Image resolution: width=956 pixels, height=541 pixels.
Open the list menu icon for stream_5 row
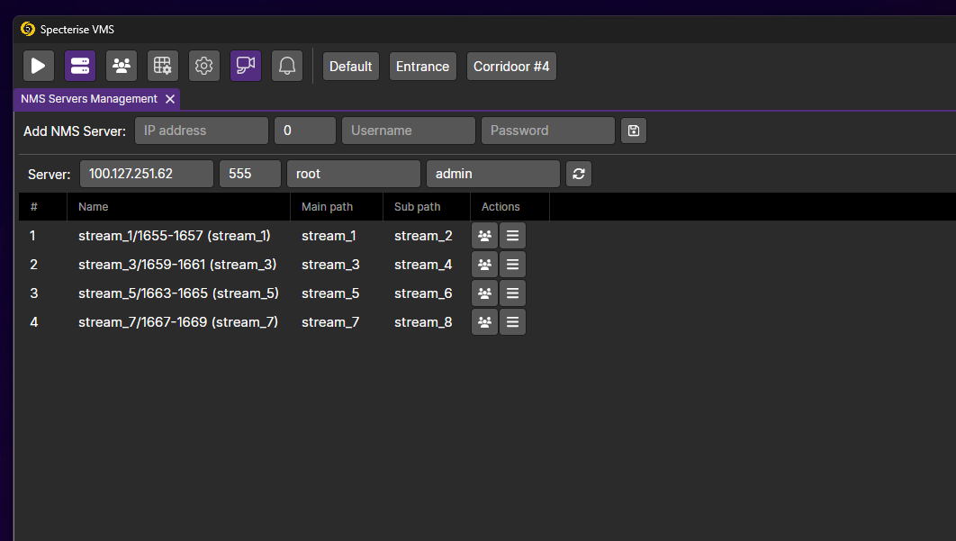coord(513,293)
